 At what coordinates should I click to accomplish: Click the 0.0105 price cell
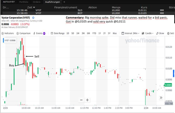pyautogui.click(x=142, y=13)
